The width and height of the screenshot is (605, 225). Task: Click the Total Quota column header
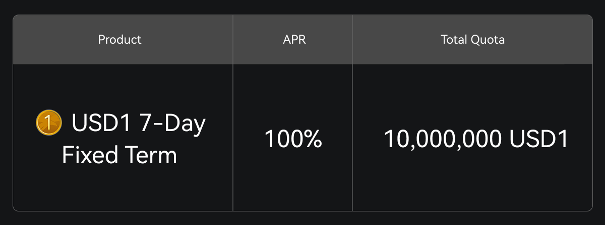coord(472,40)
